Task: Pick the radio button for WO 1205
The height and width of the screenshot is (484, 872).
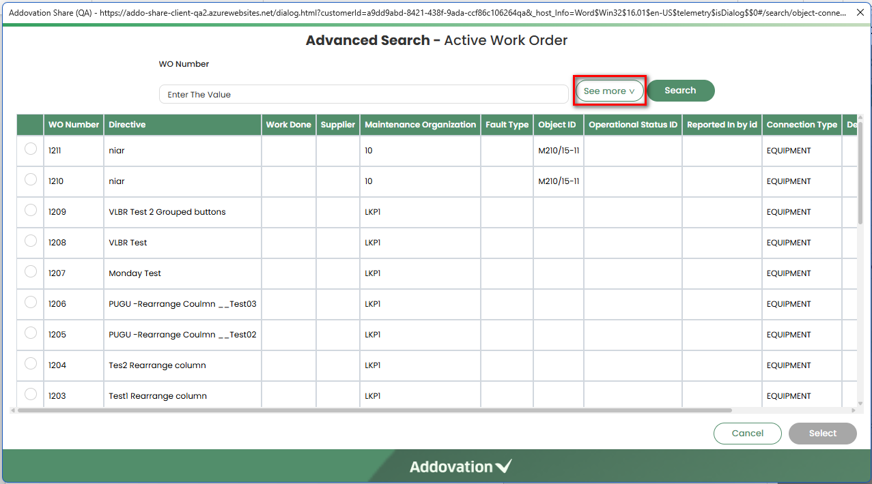Action: [31, 333]
